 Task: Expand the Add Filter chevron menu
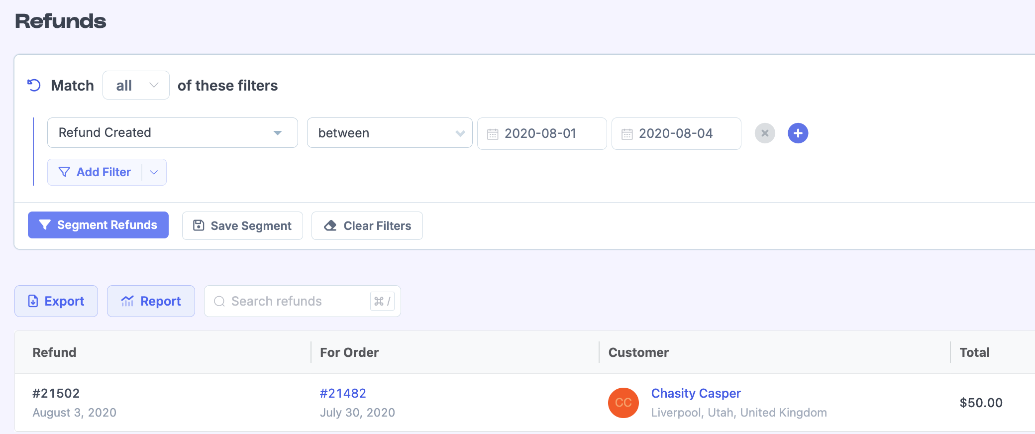point(154,172)
